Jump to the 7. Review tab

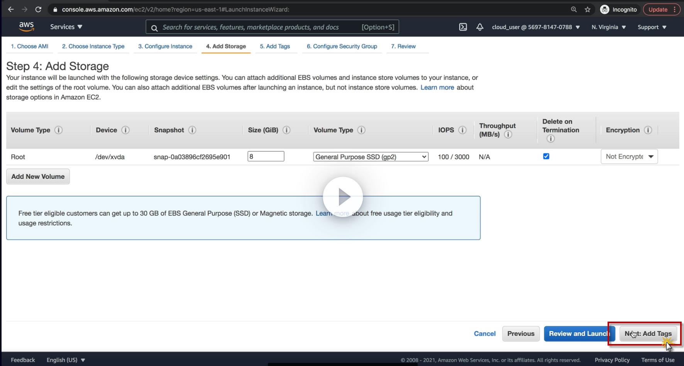click(403, 46)
